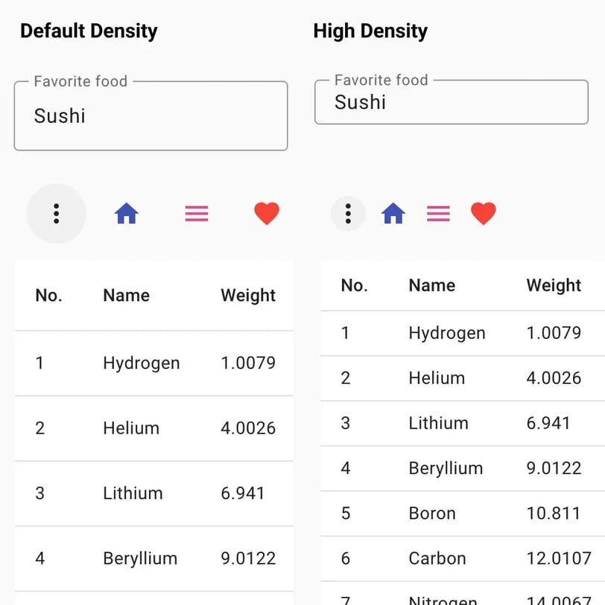Viewport: 605px width, 605px height.
Task: Select the Lithium row in Default Density table
Action: point(154,493)
